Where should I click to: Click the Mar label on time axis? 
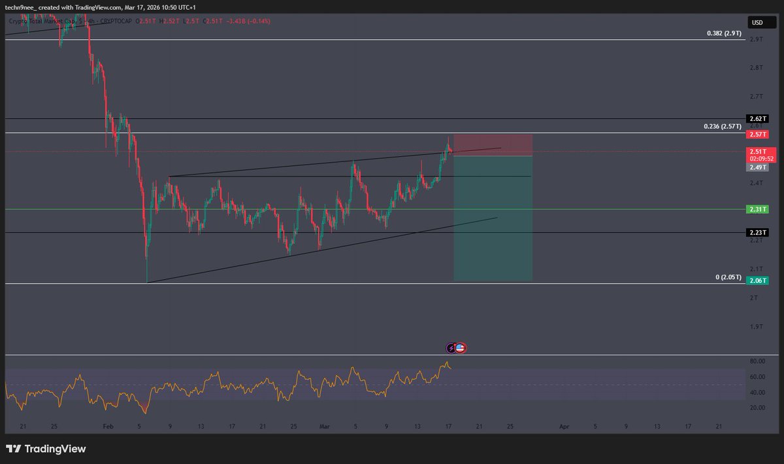pos(325,426)
